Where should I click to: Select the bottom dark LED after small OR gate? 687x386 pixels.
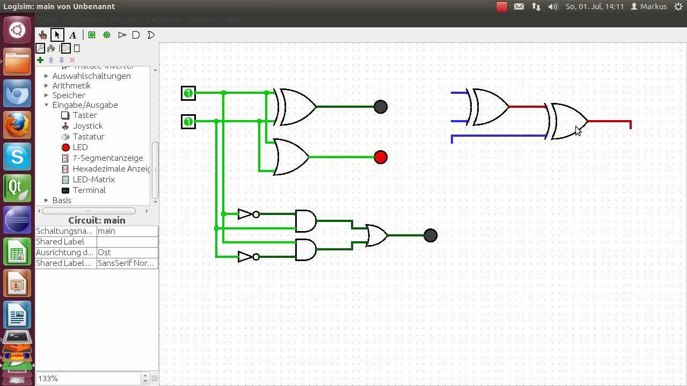(430, 235)
